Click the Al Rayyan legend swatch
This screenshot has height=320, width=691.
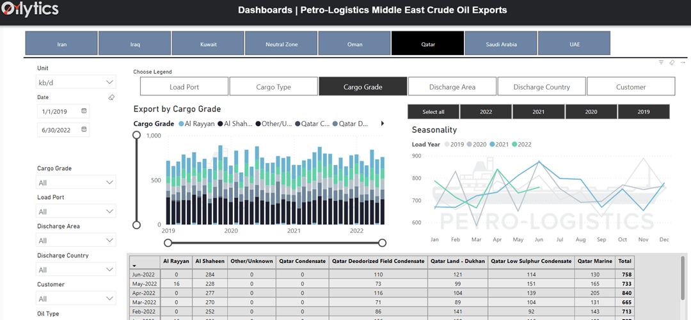pyautogui.click(x=181, y=124)
